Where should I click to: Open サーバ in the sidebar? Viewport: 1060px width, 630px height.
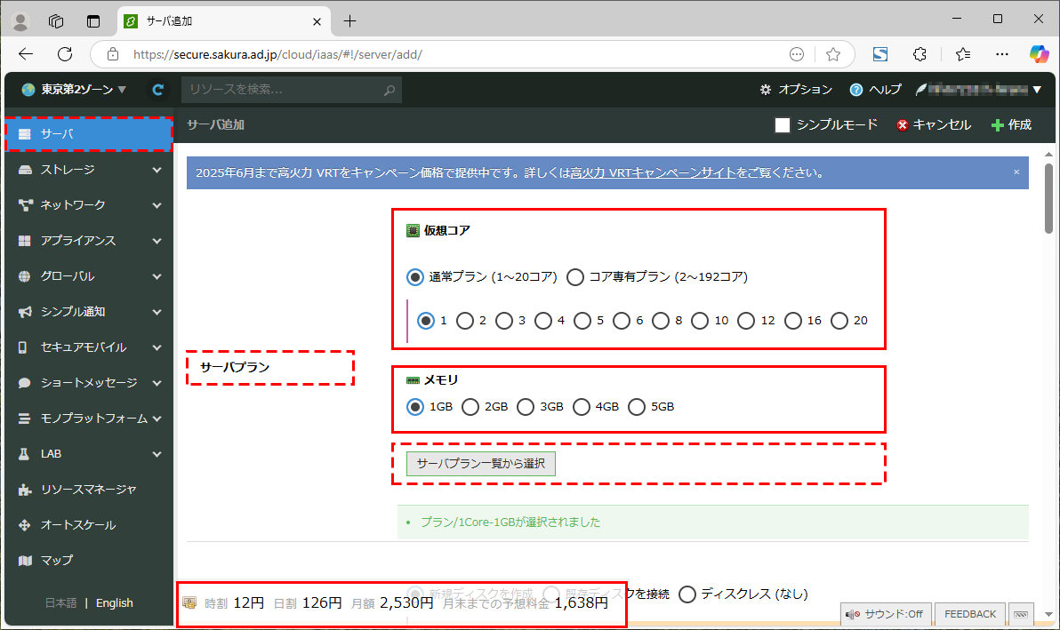[x=89, y=133]
